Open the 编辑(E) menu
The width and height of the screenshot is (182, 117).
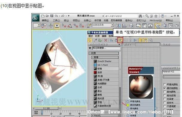click(x=45, y=20)
